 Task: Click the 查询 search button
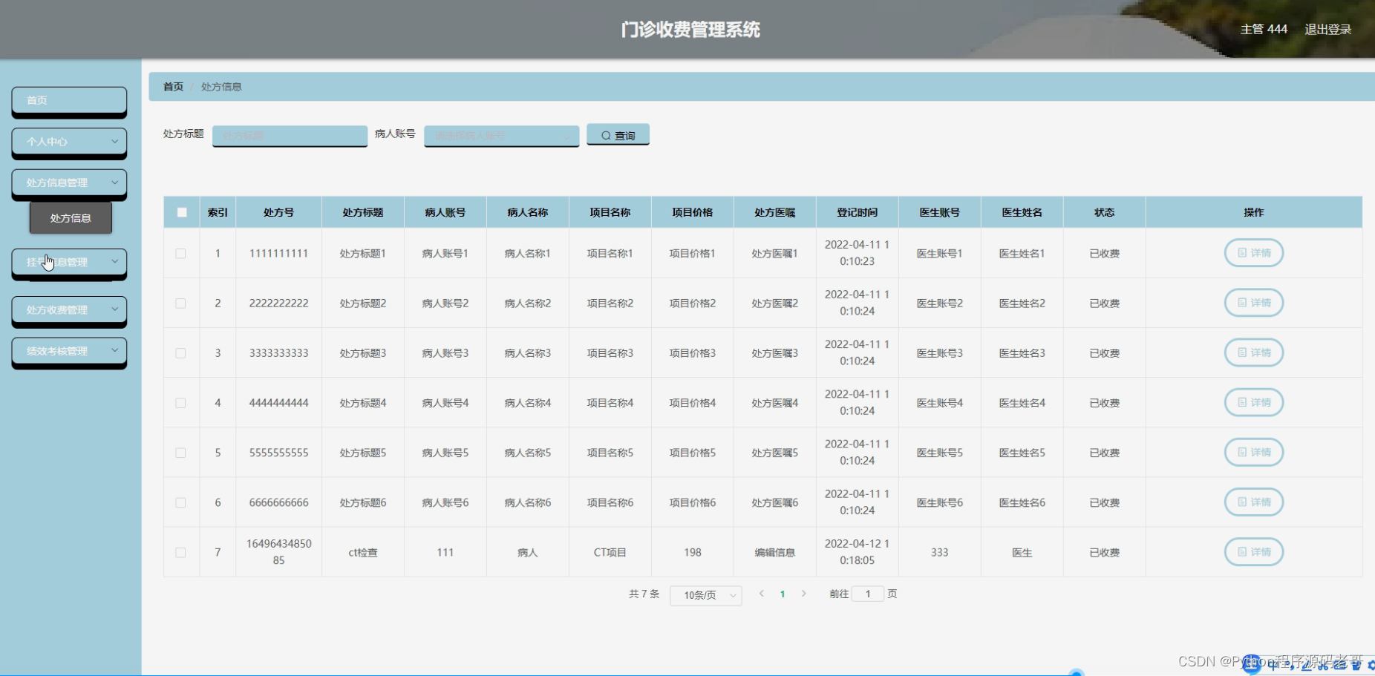(618, 135)
